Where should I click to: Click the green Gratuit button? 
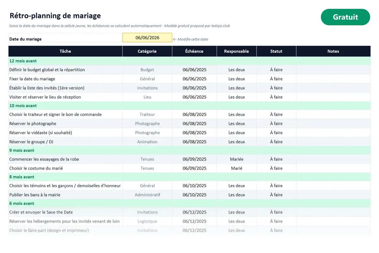click(345, 17)
